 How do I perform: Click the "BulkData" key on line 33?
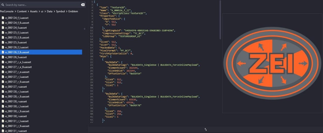pos(111,94)
